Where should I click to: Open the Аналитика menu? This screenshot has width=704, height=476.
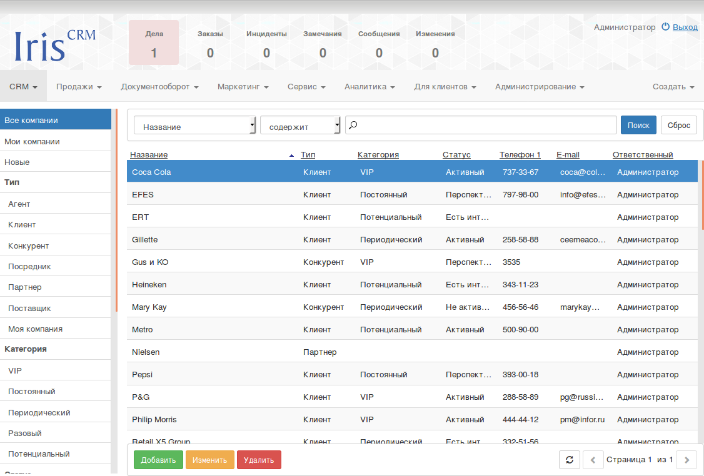click(x=370, y=86)
